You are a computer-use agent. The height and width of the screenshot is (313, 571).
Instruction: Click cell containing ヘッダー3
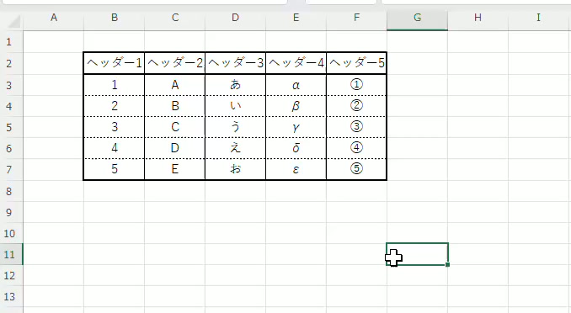pos(235,63)
